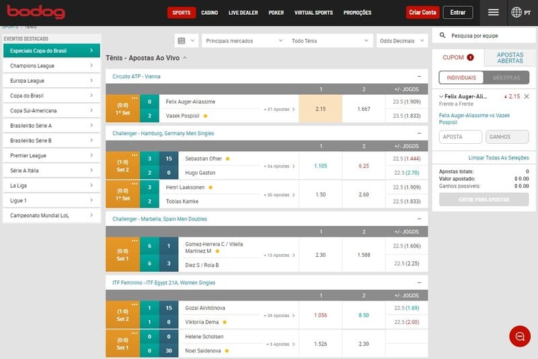This screenshot has width=538, height=359.
Task: Click Limpar Todas As Seleções link
Action: (x=498, y=157)
